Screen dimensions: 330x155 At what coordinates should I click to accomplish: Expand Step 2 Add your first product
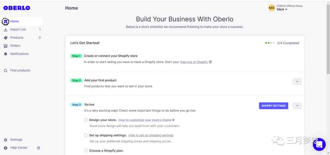(x=297, y=82)
